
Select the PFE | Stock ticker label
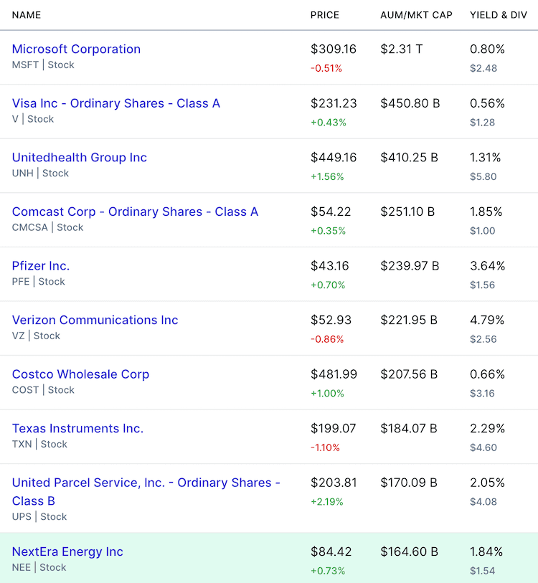coord(38,282)
